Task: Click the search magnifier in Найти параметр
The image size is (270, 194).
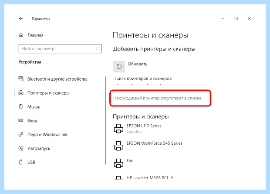Action: tap(98, 49)
